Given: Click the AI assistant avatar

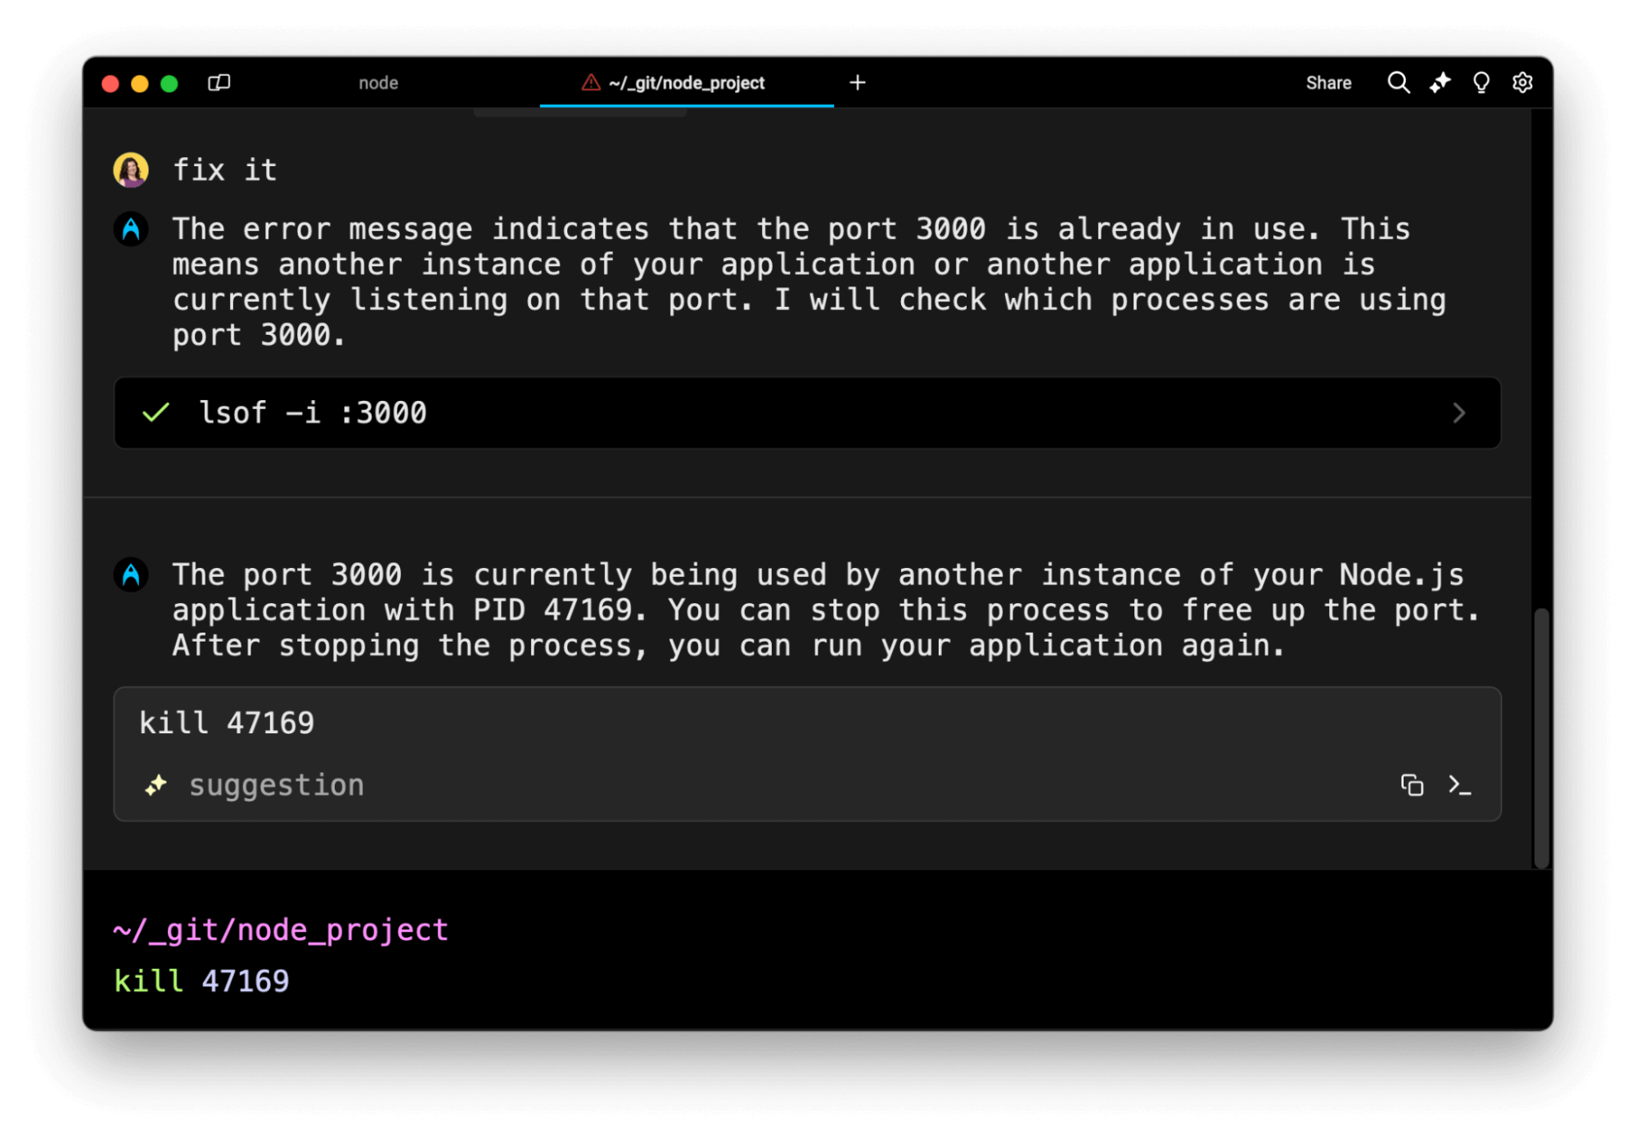Looking at the screenshot, I should [131, 230].
